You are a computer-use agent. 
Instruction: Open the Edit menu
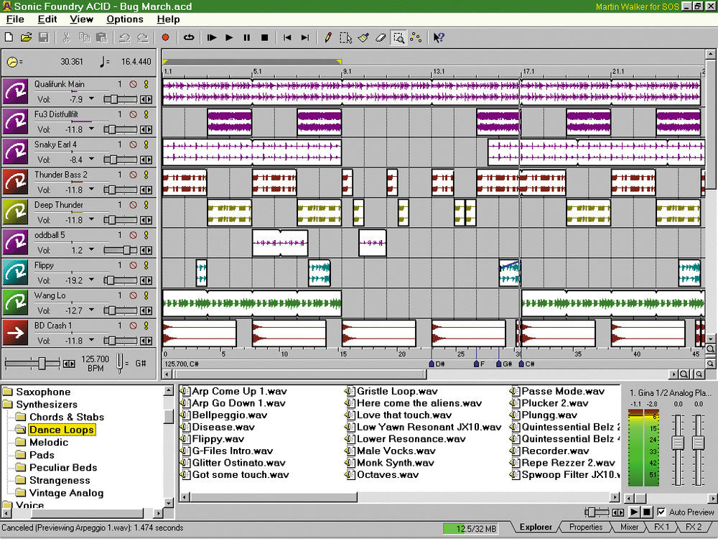47,19
